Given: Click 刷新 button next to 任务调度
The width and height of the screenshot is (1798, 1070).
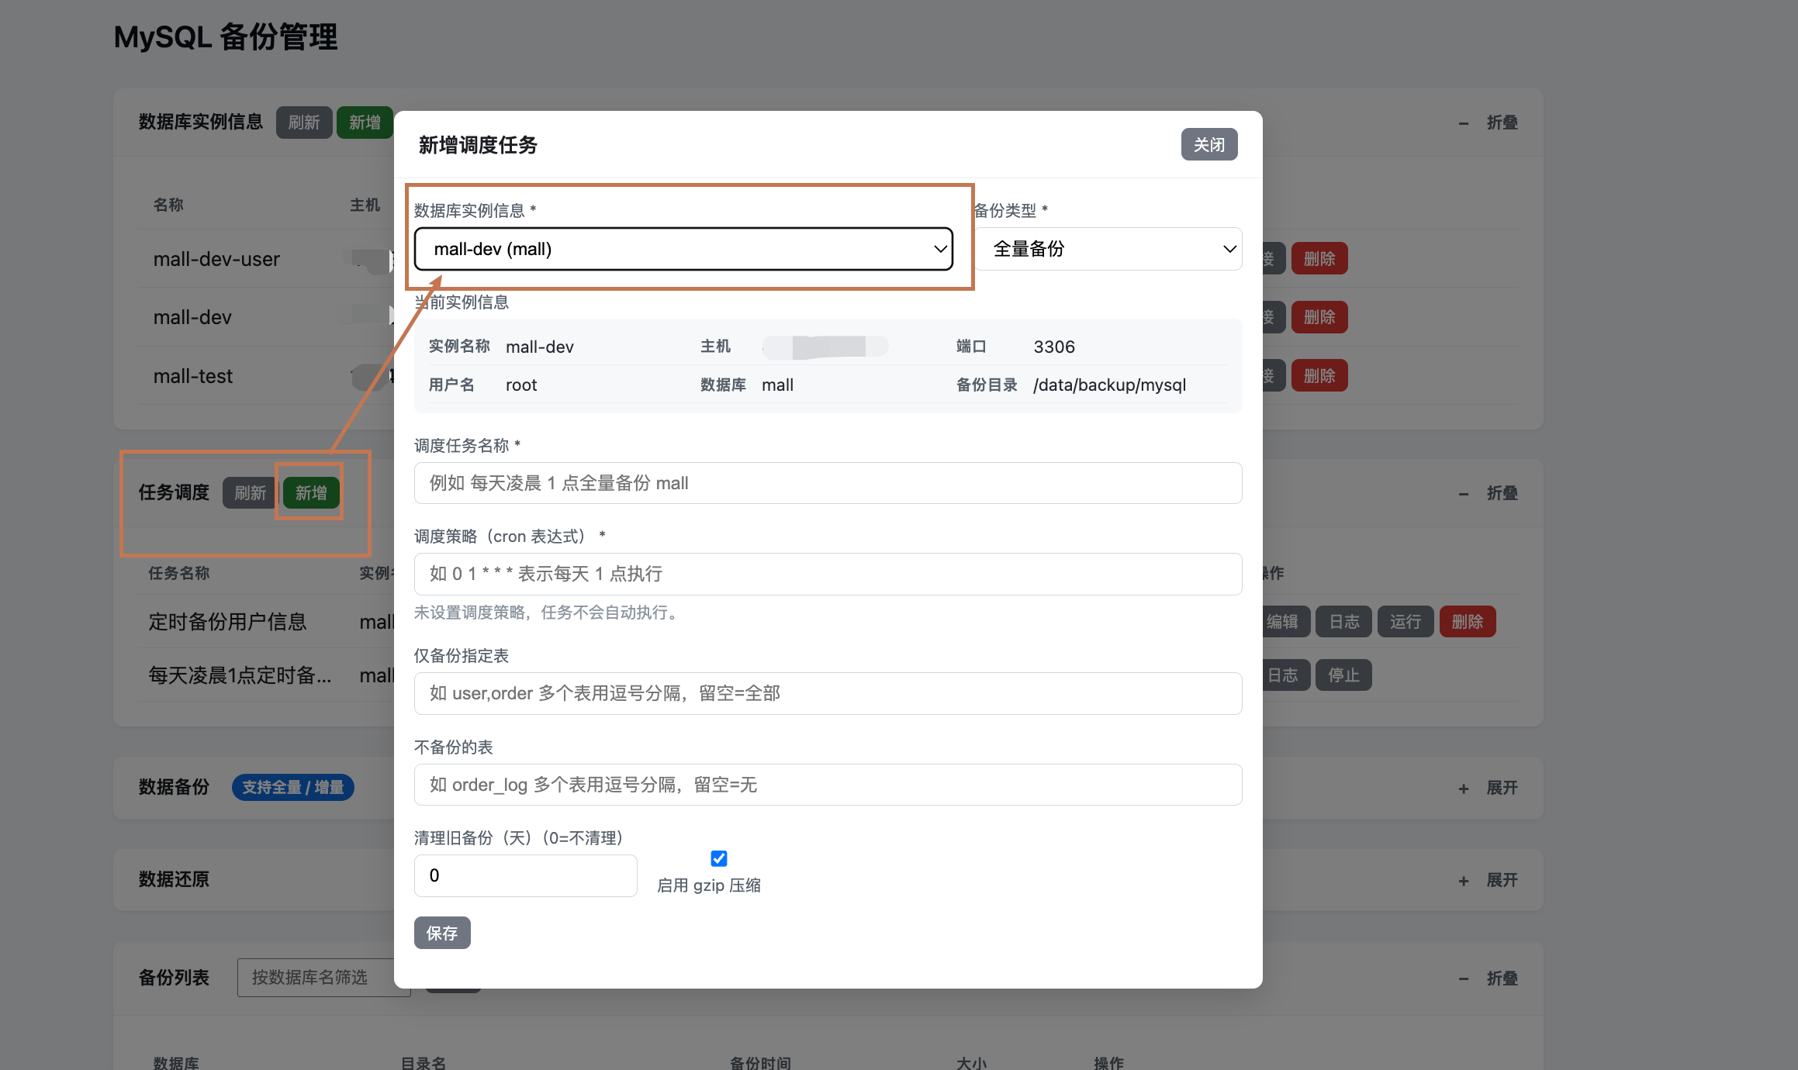Looking at the screenshot, I should coord(250,493).
